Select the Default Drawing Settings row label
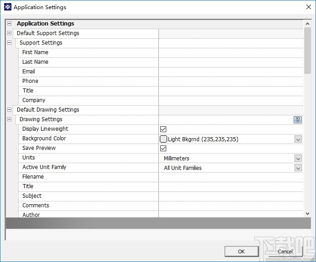316x262 pixels. click(48, 110)
